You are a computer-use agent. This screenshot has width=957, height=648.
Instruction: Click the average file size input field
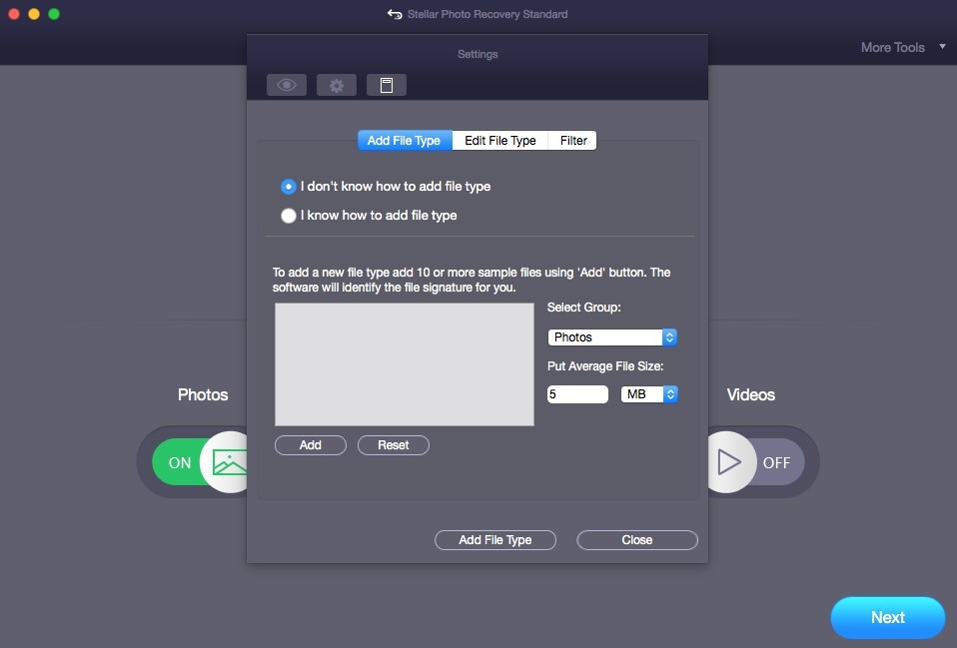click(x=577, y=393)
